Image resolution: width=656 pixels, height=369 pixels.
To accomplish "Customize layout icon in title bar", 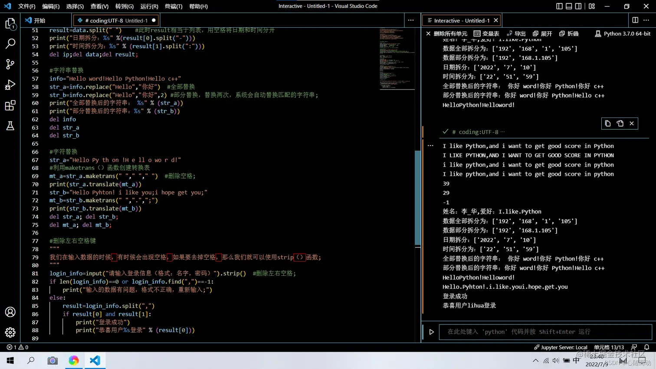I will 592,6.
